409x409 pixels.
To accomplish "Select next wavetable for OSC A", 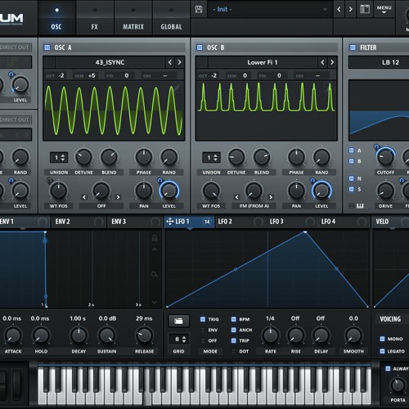I will tap(179, 62).
